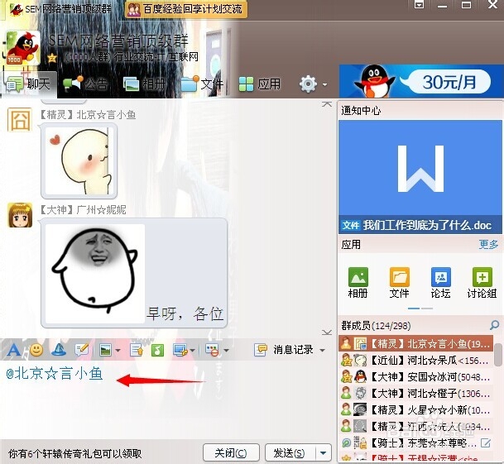Click the edit card icon beside 东莞☆本尊略
Image resolution: width=504 pixels, height=464 pixels.
(x=486, y=443)
